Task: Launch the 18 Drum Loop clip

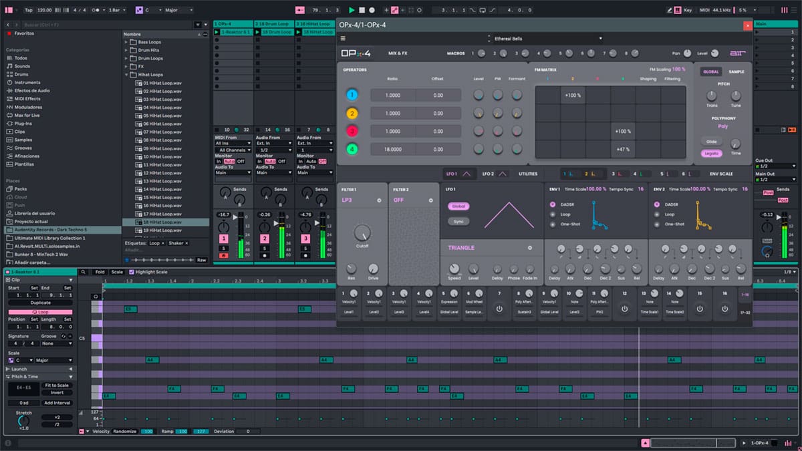Action: pyautogui.click(x=258, y=32)
